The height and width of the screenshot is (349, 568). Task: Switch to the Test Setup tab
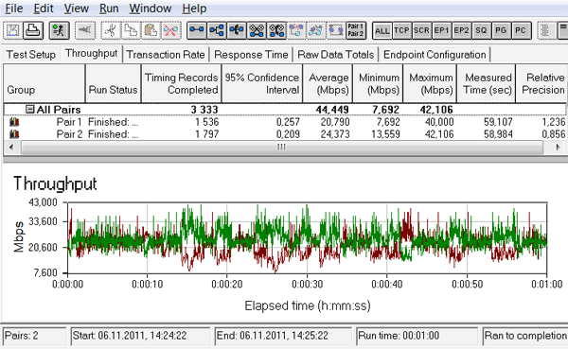pyautogui.click(x=31, y=55)
